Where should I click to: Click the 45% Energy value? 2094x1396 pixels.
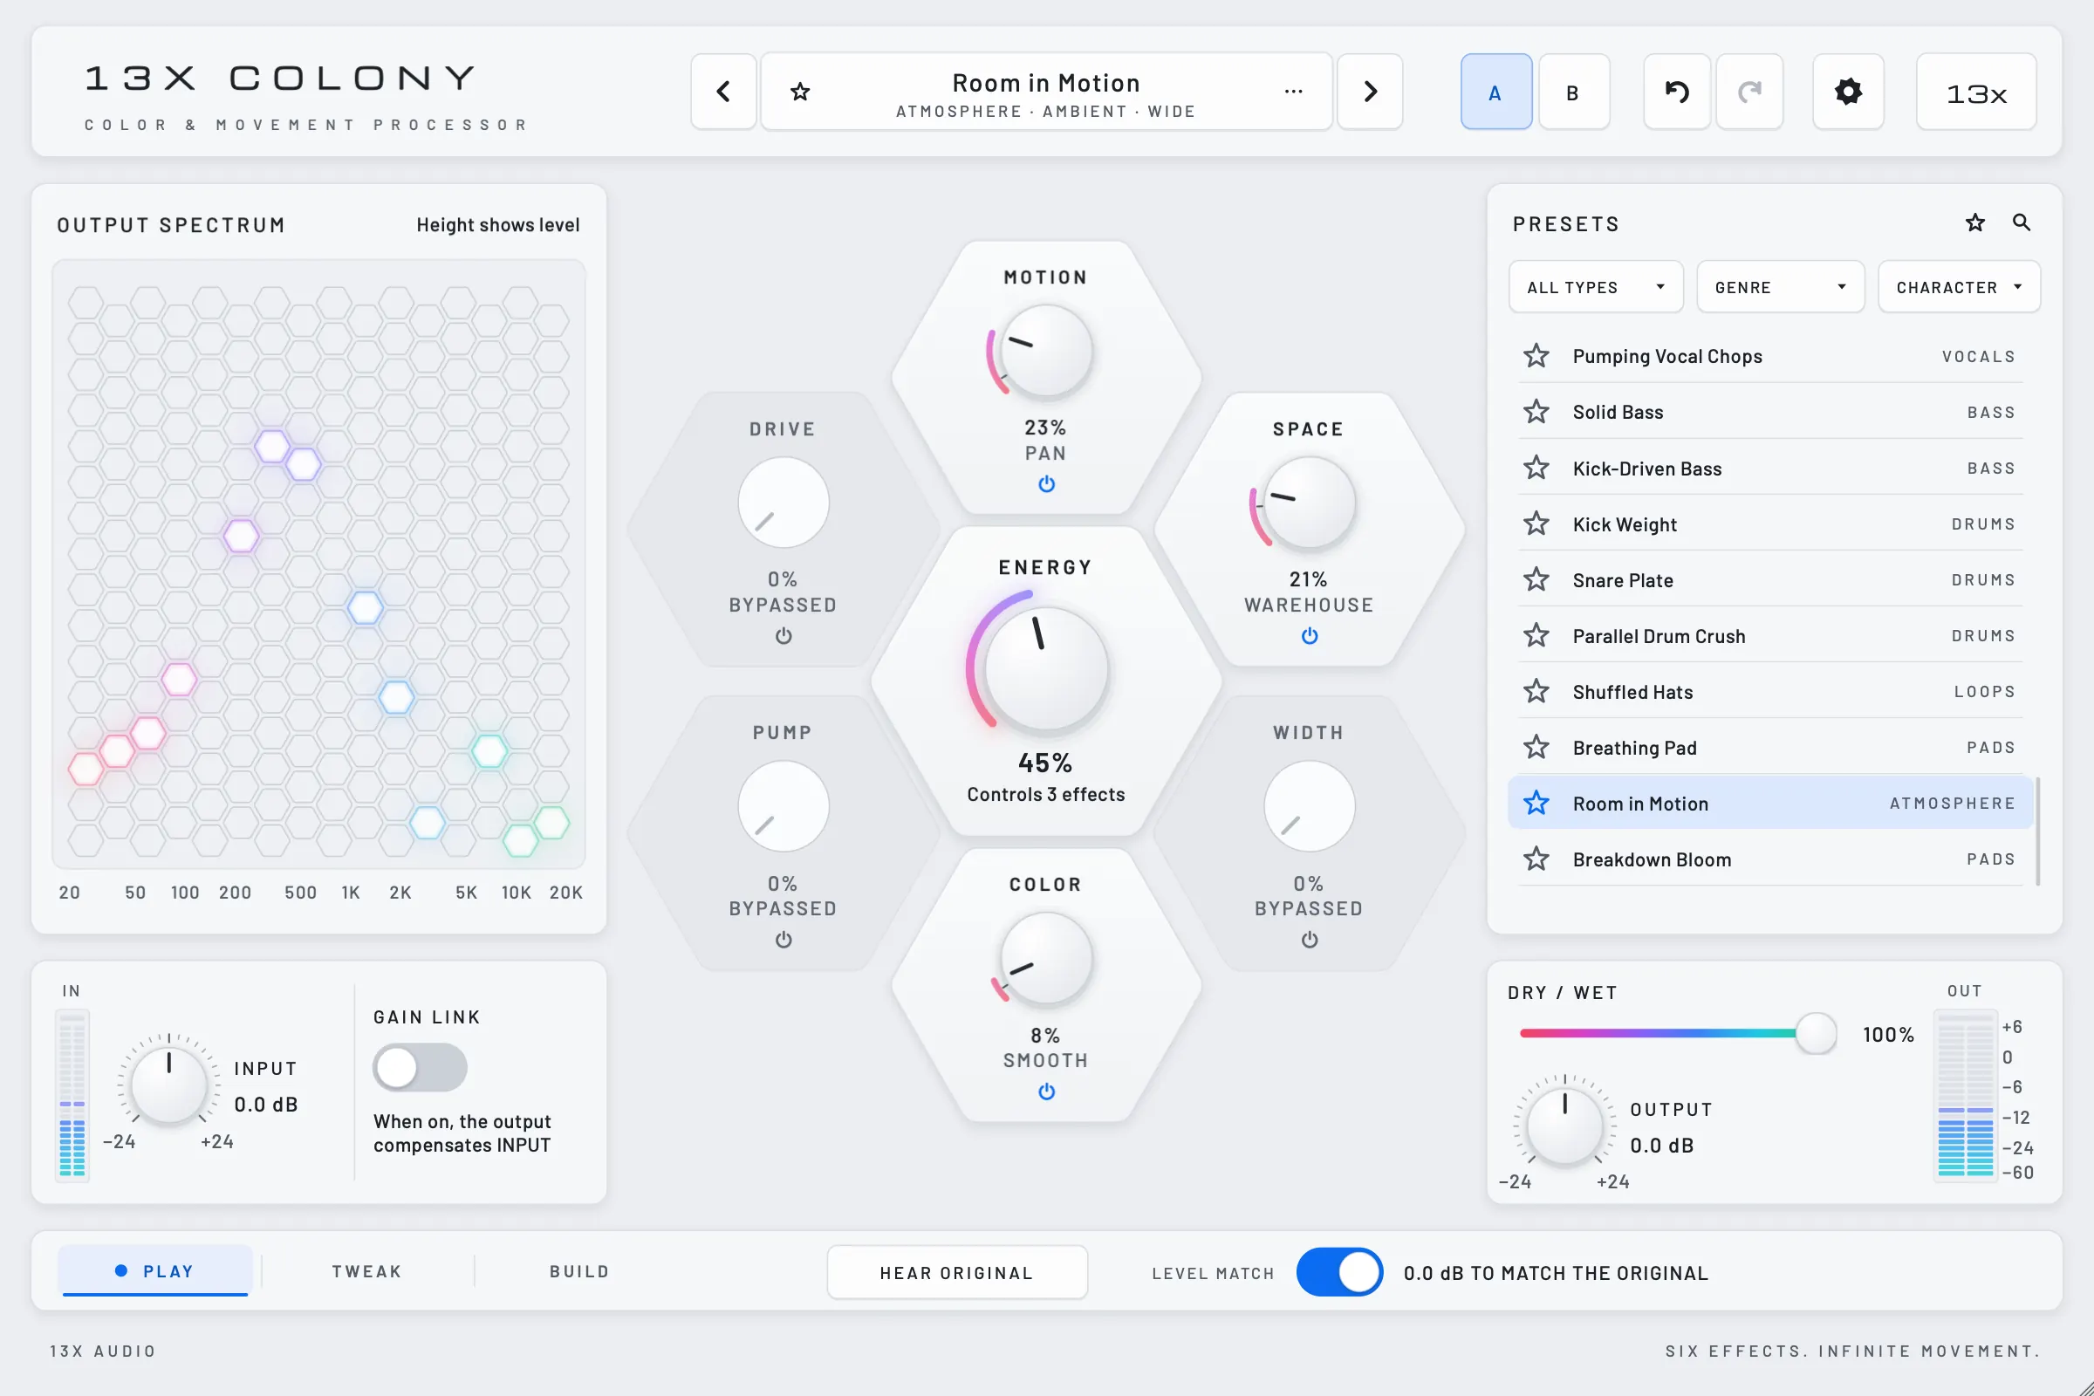coord(1045,763)
